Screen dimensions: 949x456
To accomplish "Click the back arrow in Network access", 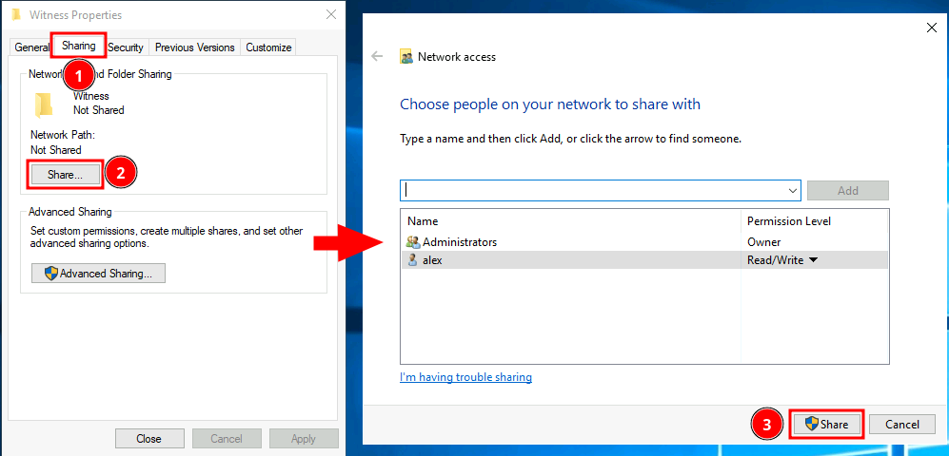I will pos(377,57).
